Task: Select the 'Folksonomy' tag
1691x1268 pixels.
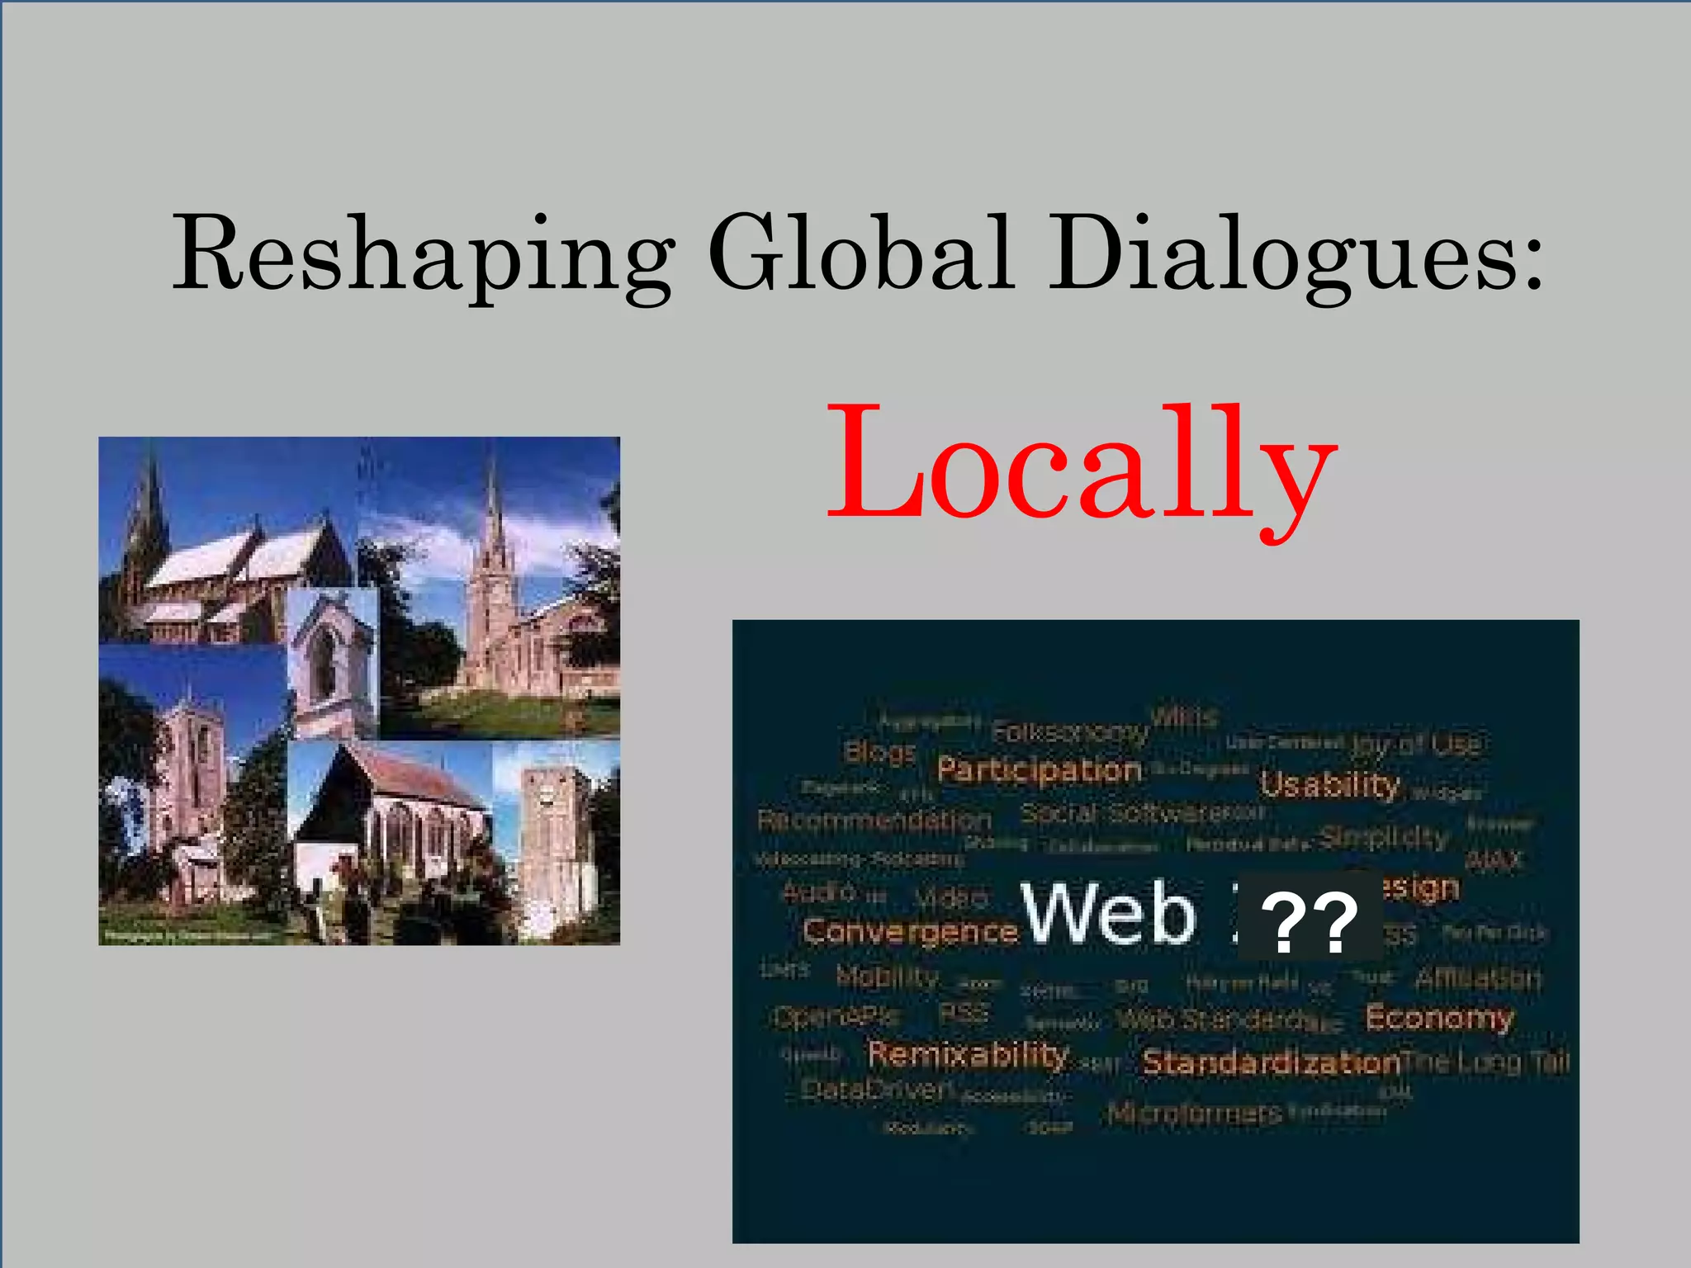Action: click(x=1070, y=731)
